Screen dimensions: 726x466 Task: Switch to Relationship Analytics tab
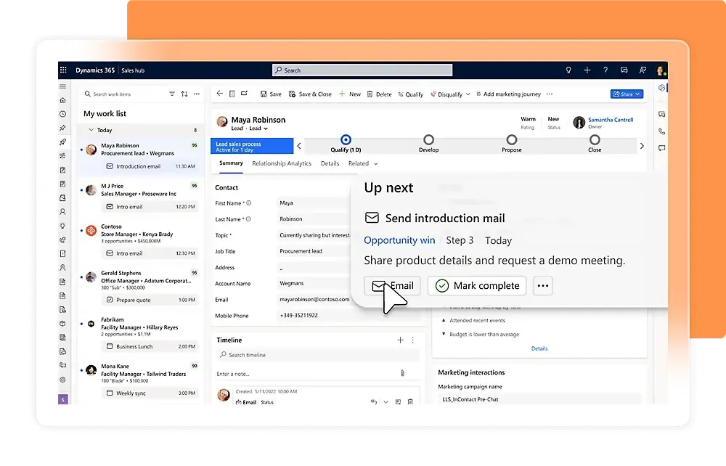click(282, 163)
